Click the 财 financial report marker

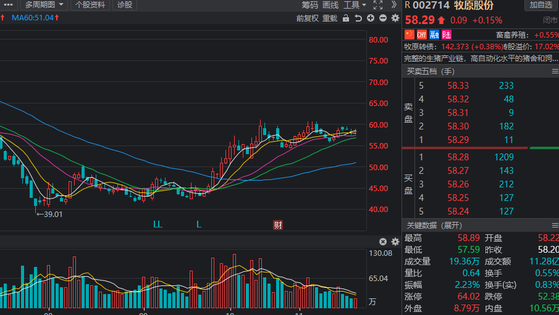coord(278,225)
